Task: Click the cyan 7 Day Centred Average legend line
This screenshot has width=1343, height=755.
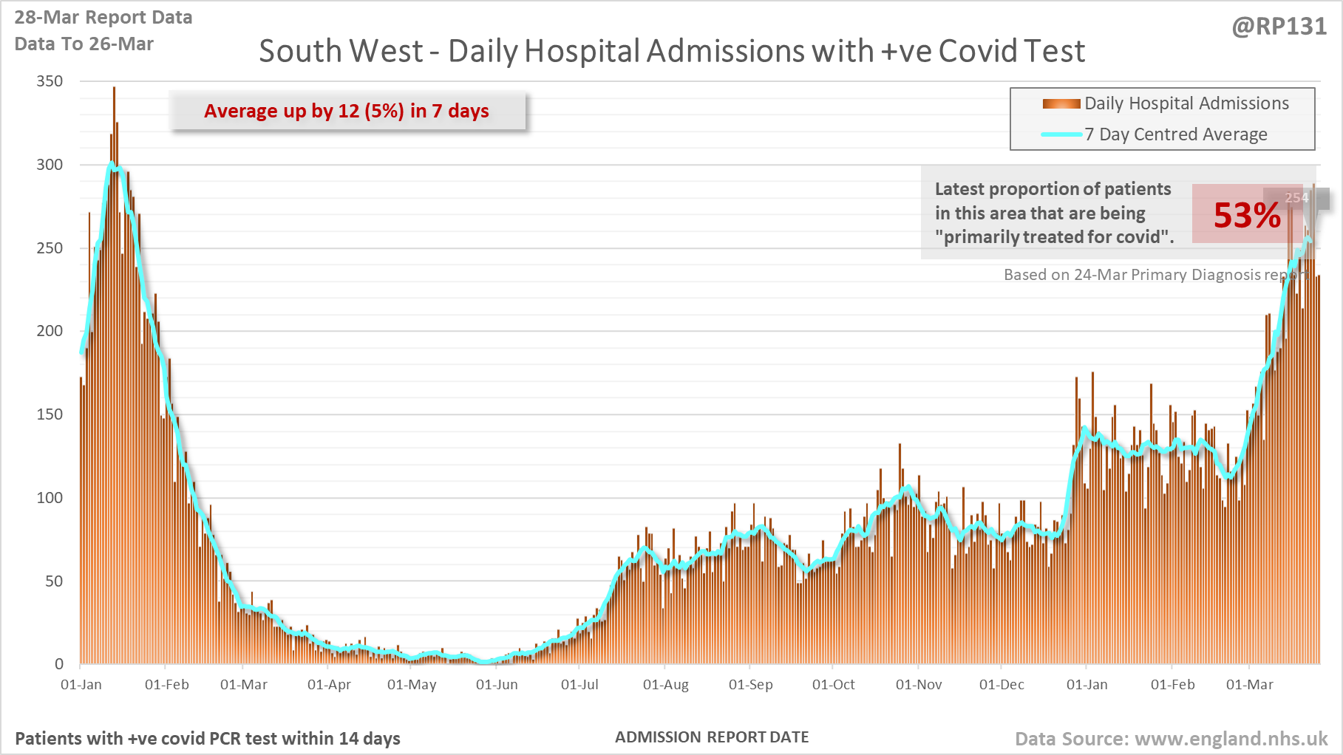Action: (1061, 134)
